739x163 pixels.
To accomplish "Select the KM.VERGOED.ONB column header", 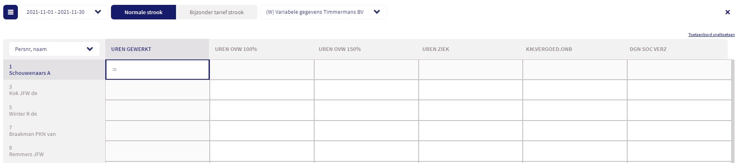I will tap(549, 49).
